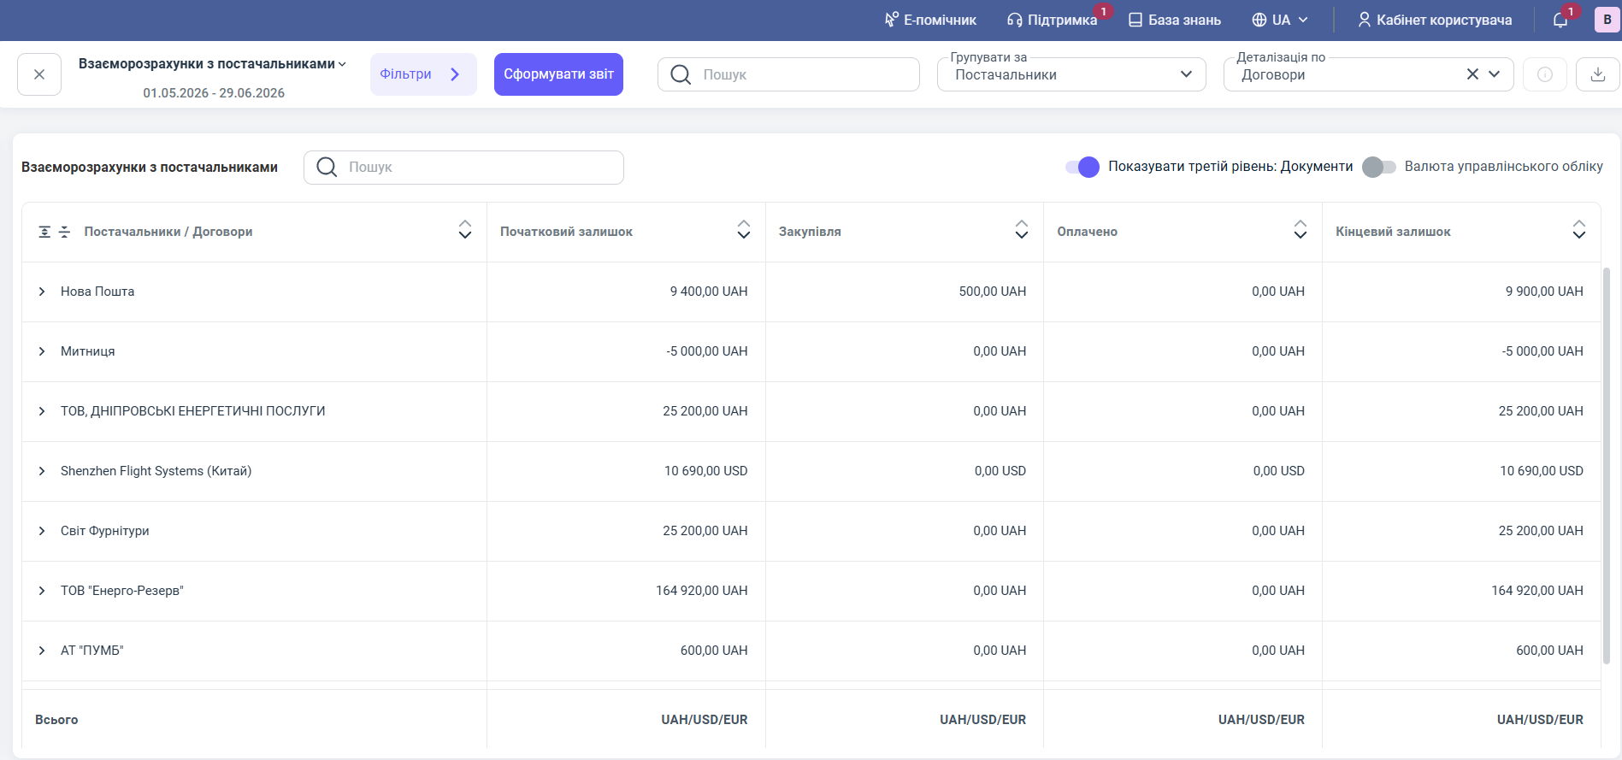
Task: Open the Фільтри panel
Action: [423, 74]
